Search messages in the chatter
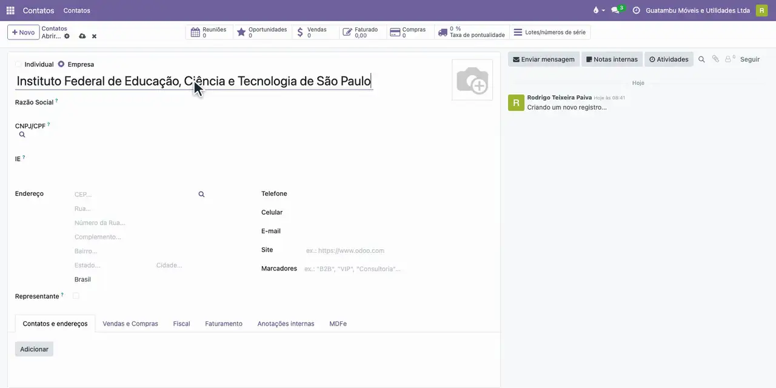The width and height of the screenshot is (776, 388). pyautogui.click(x=701, y=59)
